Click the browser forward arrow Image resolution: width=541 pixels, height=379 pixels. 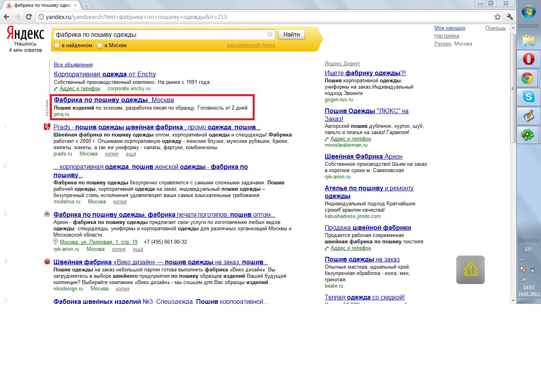click(17, 17)
